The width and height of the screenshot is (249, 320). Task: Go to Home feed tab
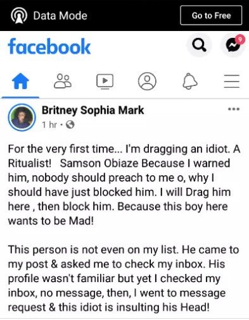click(x=20, y=81)
